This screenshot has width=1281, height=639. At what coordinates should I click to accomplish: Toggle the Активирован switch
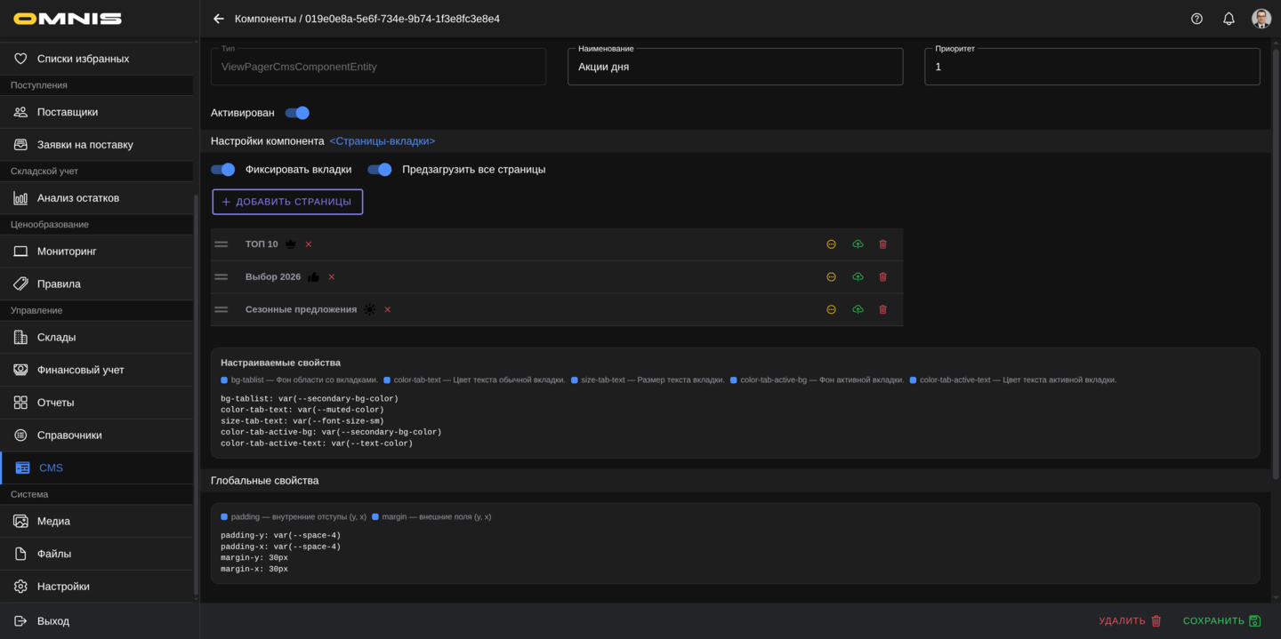(297, 113)
